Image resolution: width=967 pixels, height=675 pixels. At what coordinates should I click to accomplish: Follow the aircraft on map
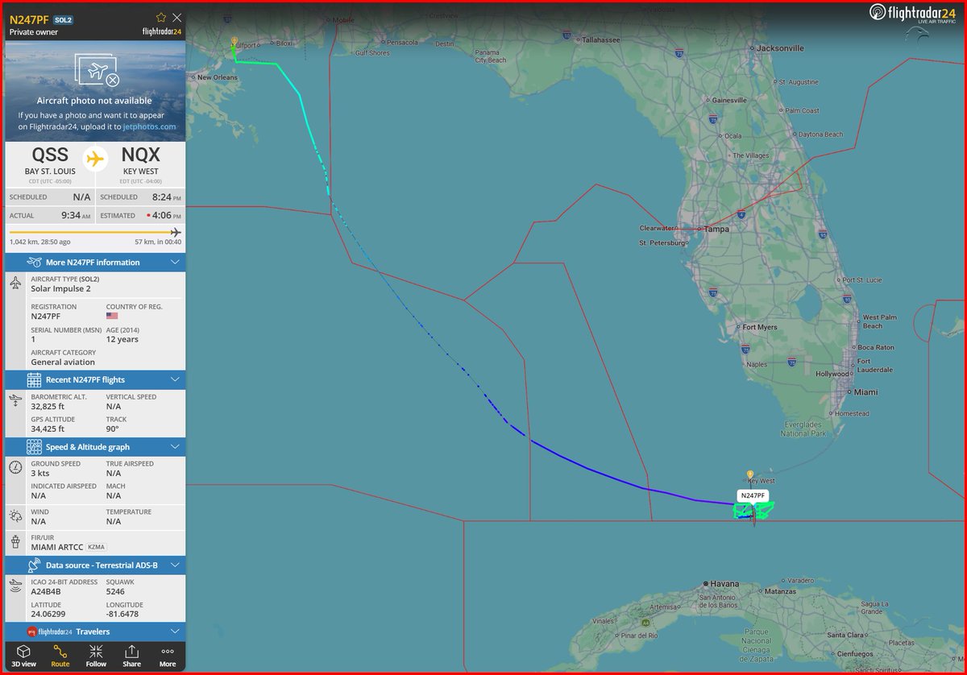click(x=96, y=656)
